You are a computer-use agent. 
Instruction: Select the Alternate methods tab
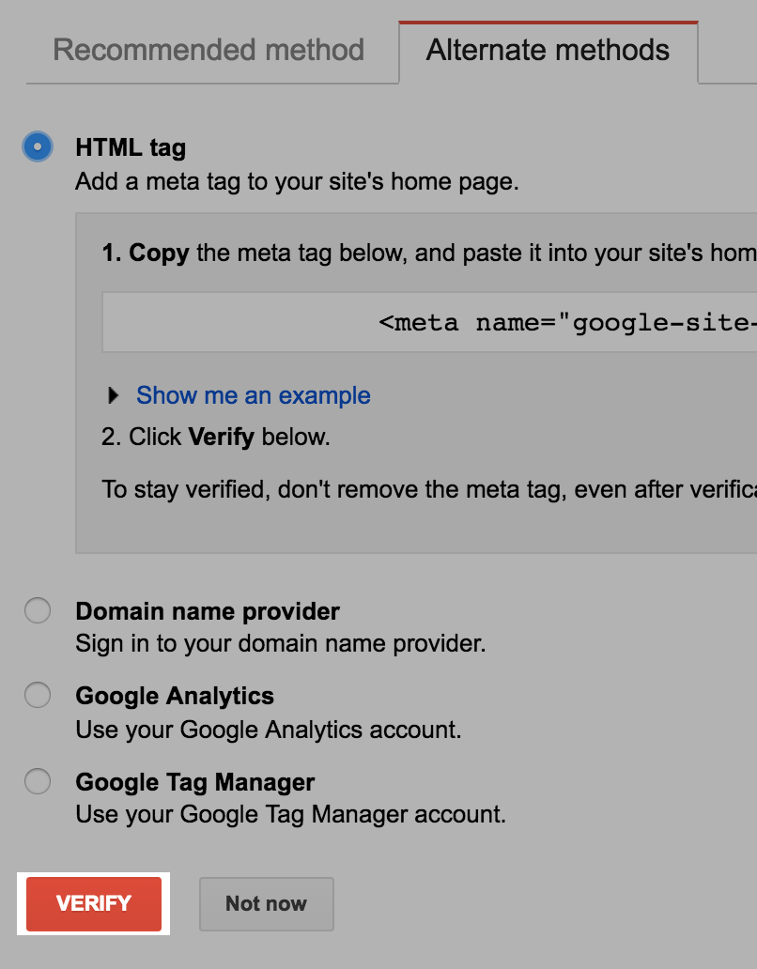[548, 50]
